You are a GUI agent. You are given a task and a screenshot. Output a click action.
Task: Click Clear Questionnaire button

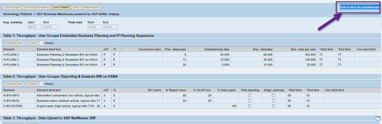click(x=86, y=7)
